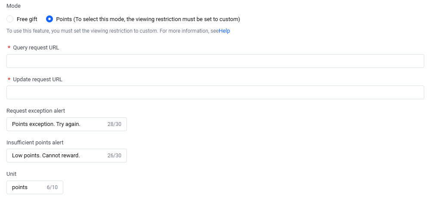Viewport: 435px width, 199px height.
Task: Select the Free gift radio button
Action: 10,19
